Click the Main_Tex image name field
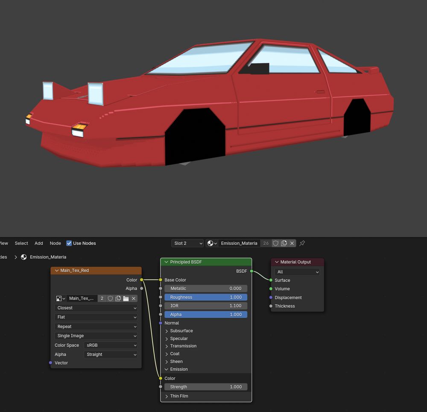Image resolution: width=427 pixels, height=412 pixels. (x=82, y=299)
